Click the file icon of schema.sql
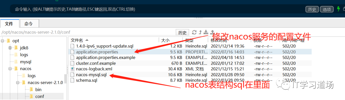The height and width of the screenshot is (100, 345). tap(72, 80)
